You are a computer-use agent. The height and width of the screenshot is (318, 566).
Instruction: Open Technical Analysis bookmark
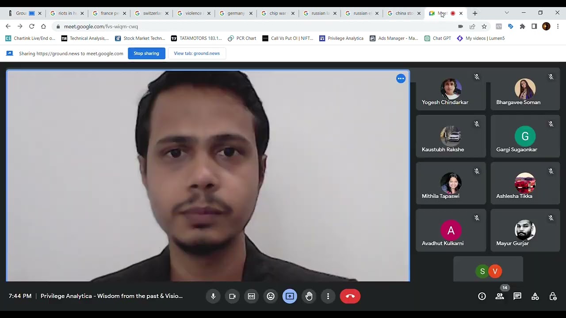(x=85, y=38)
